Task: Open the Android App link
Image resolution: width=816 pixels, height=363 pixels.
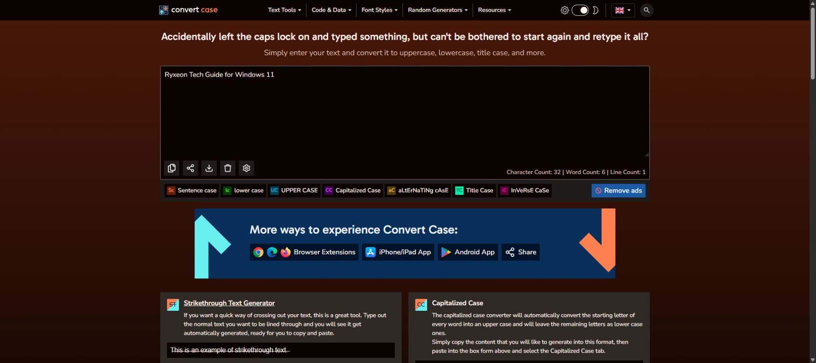Action: tap(468, 252)
